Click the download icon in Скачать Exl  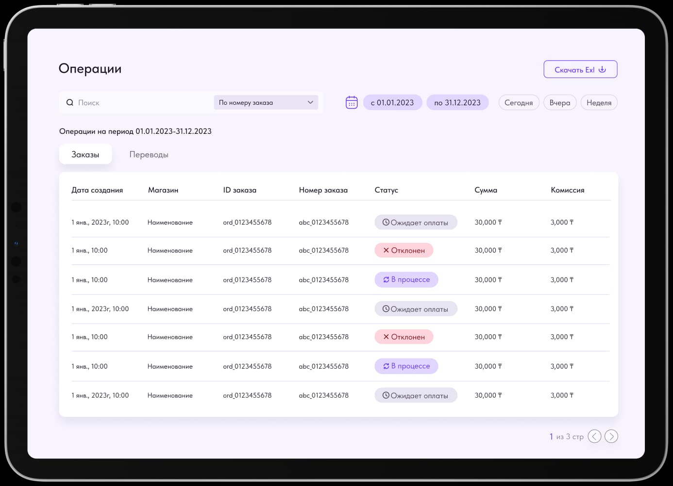602,69
